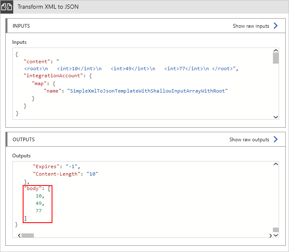Open the Show raw outputs link

[249, 140]
